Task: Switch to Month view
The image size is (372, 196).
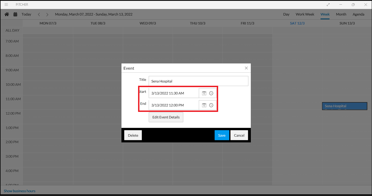Action: [341, 14]
